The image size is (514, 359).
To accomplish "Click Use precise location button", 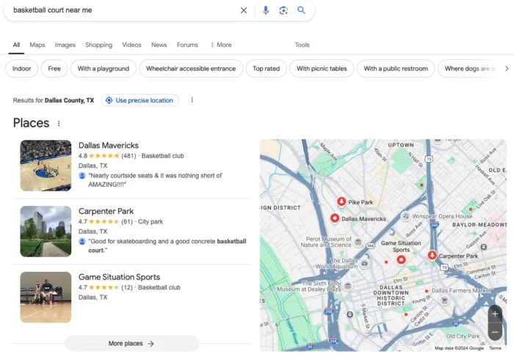I will (140, 100).
